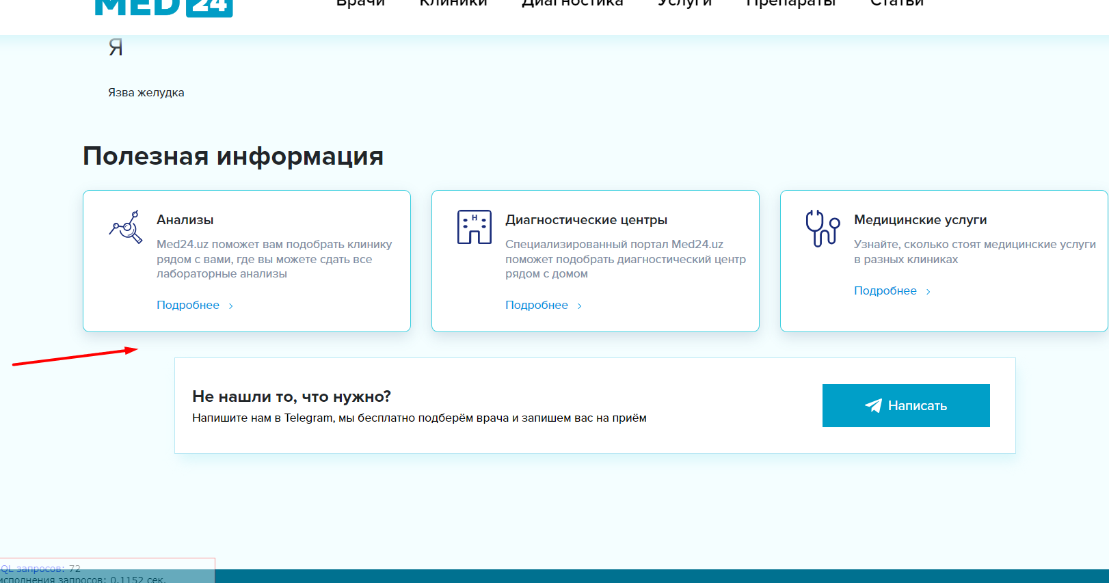Click the Telegram paper plane icon

coord(873,406)
